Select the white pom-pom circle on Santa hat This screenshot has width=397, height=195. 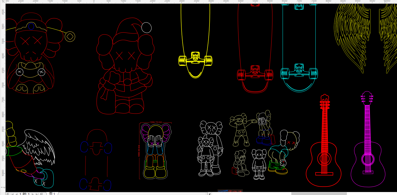click(146, 27)
